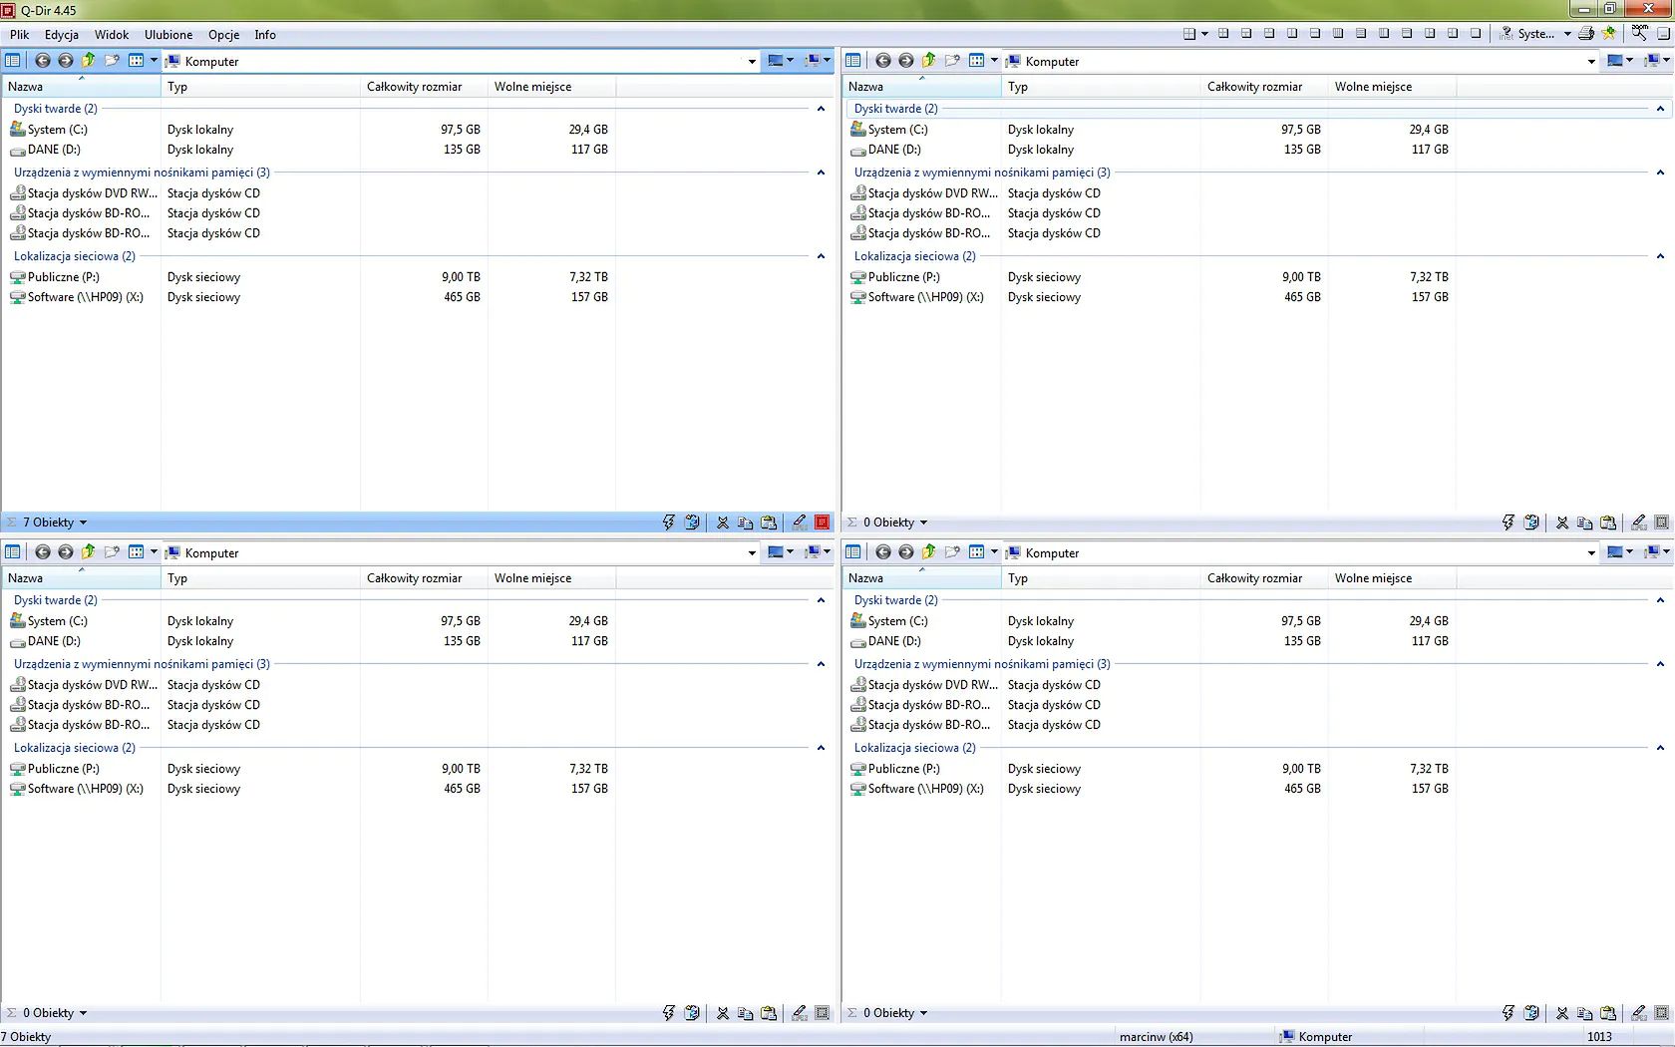Click the lightning bolt icon in top-left pane

tap(668, 523)
